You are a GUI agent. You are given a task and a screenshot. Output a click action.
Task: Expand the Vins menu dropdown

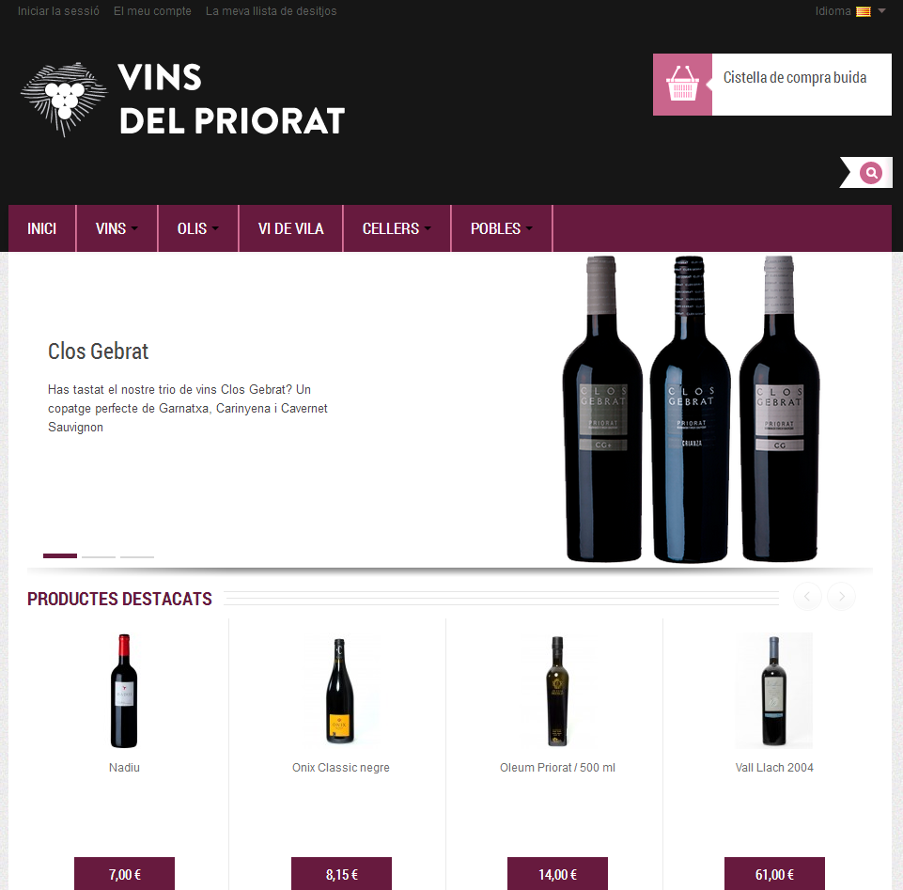click(x=117, y=228)
